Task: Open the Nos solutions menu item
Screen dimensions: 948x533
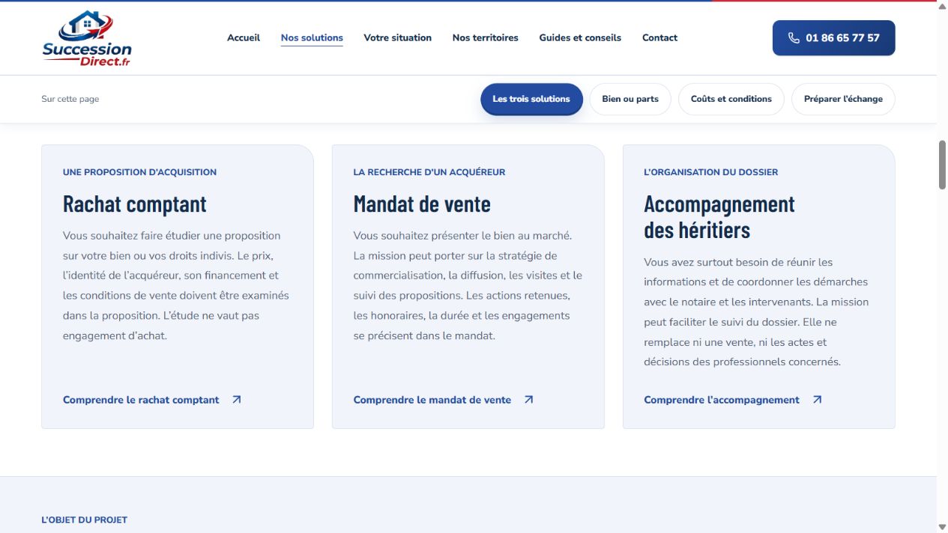Action: [312, 37]
